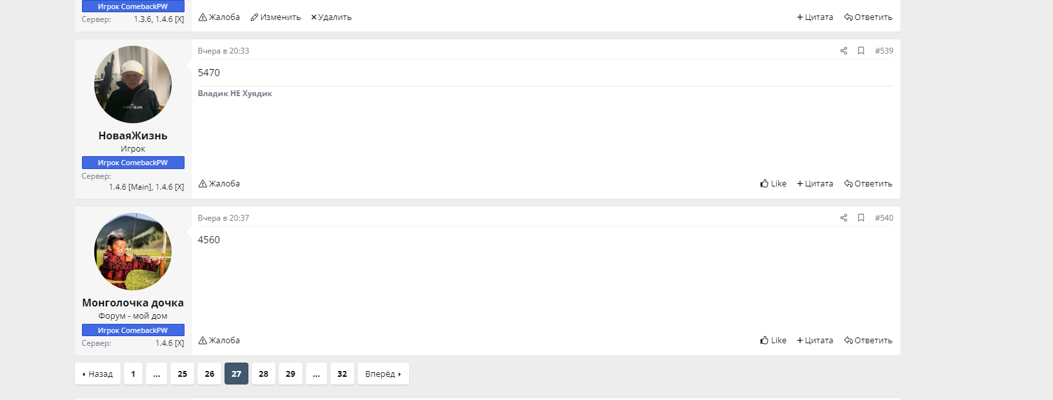Image resolution: width=1053 pixels, height=400 pixels.
Task: Report post #539 with Жалоба
Action: (219, 184)
